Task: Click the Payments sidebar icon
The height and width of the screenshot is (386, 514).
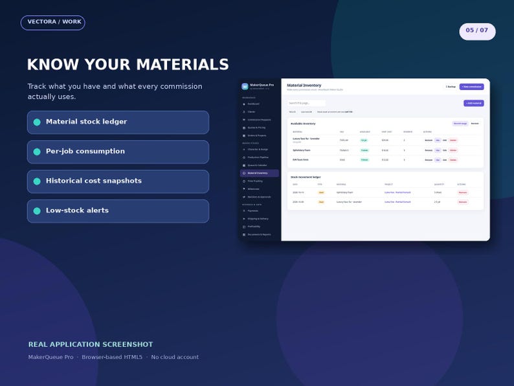Action: [x=244, y=211]
